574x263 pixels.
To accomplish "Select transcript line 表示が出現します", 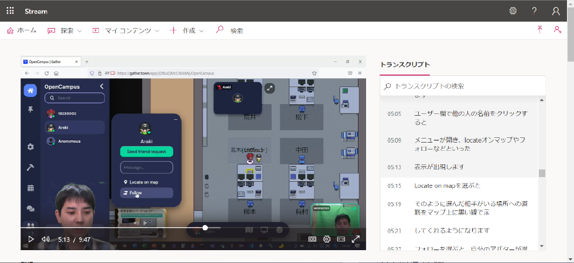I will pos(439,167).
